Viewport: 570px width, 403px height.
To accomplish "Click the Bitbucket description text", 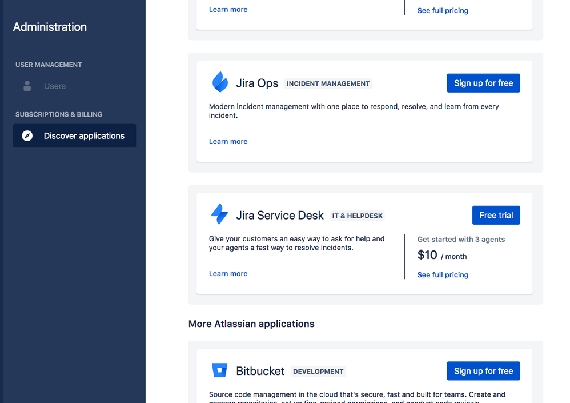I will (x=357, y=397).
